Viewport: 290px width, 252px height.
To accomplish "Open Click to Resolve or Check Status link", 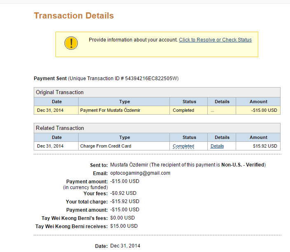I will click(215, 40).
